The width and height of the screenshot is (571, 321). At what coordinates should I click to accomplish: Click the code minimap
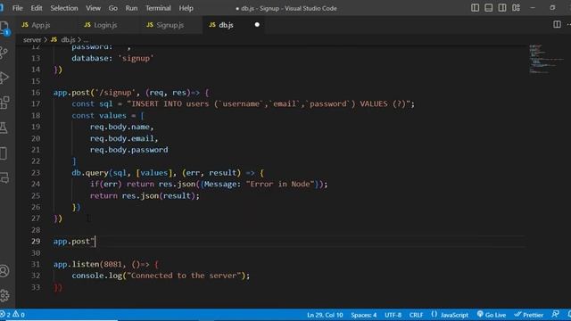tap(545, 59)
